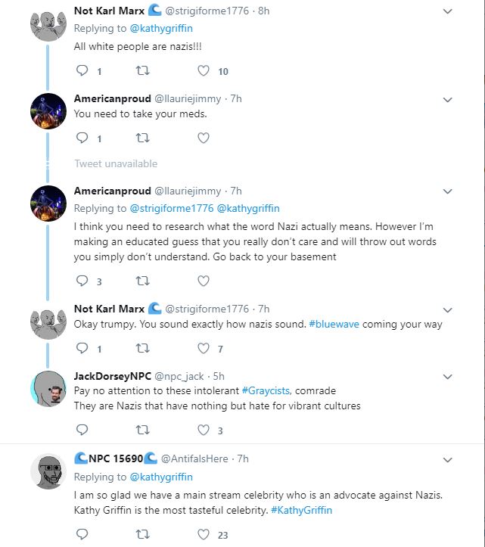
Task: Like the "Okay trumpy" tweet
Action: 203,349
